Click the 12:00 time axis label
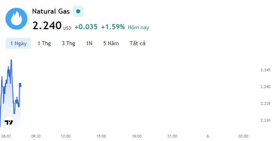274x141 pixels. click(x=66, y=136)
